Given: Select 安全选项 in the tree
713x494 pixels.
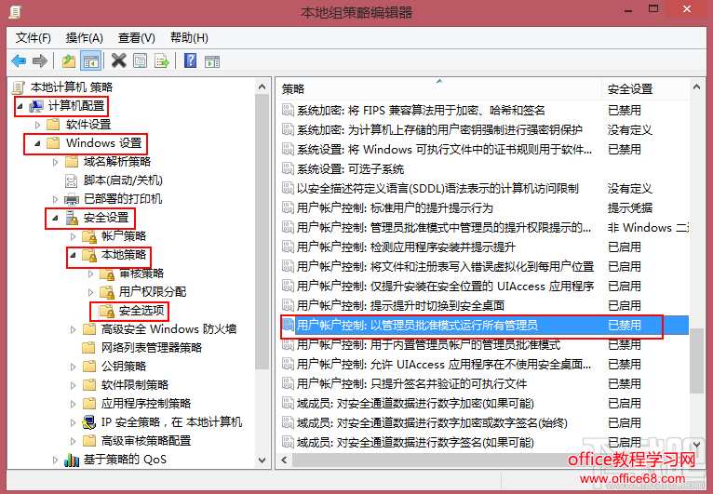Looking at the screenshot, I should coord(141,311).
